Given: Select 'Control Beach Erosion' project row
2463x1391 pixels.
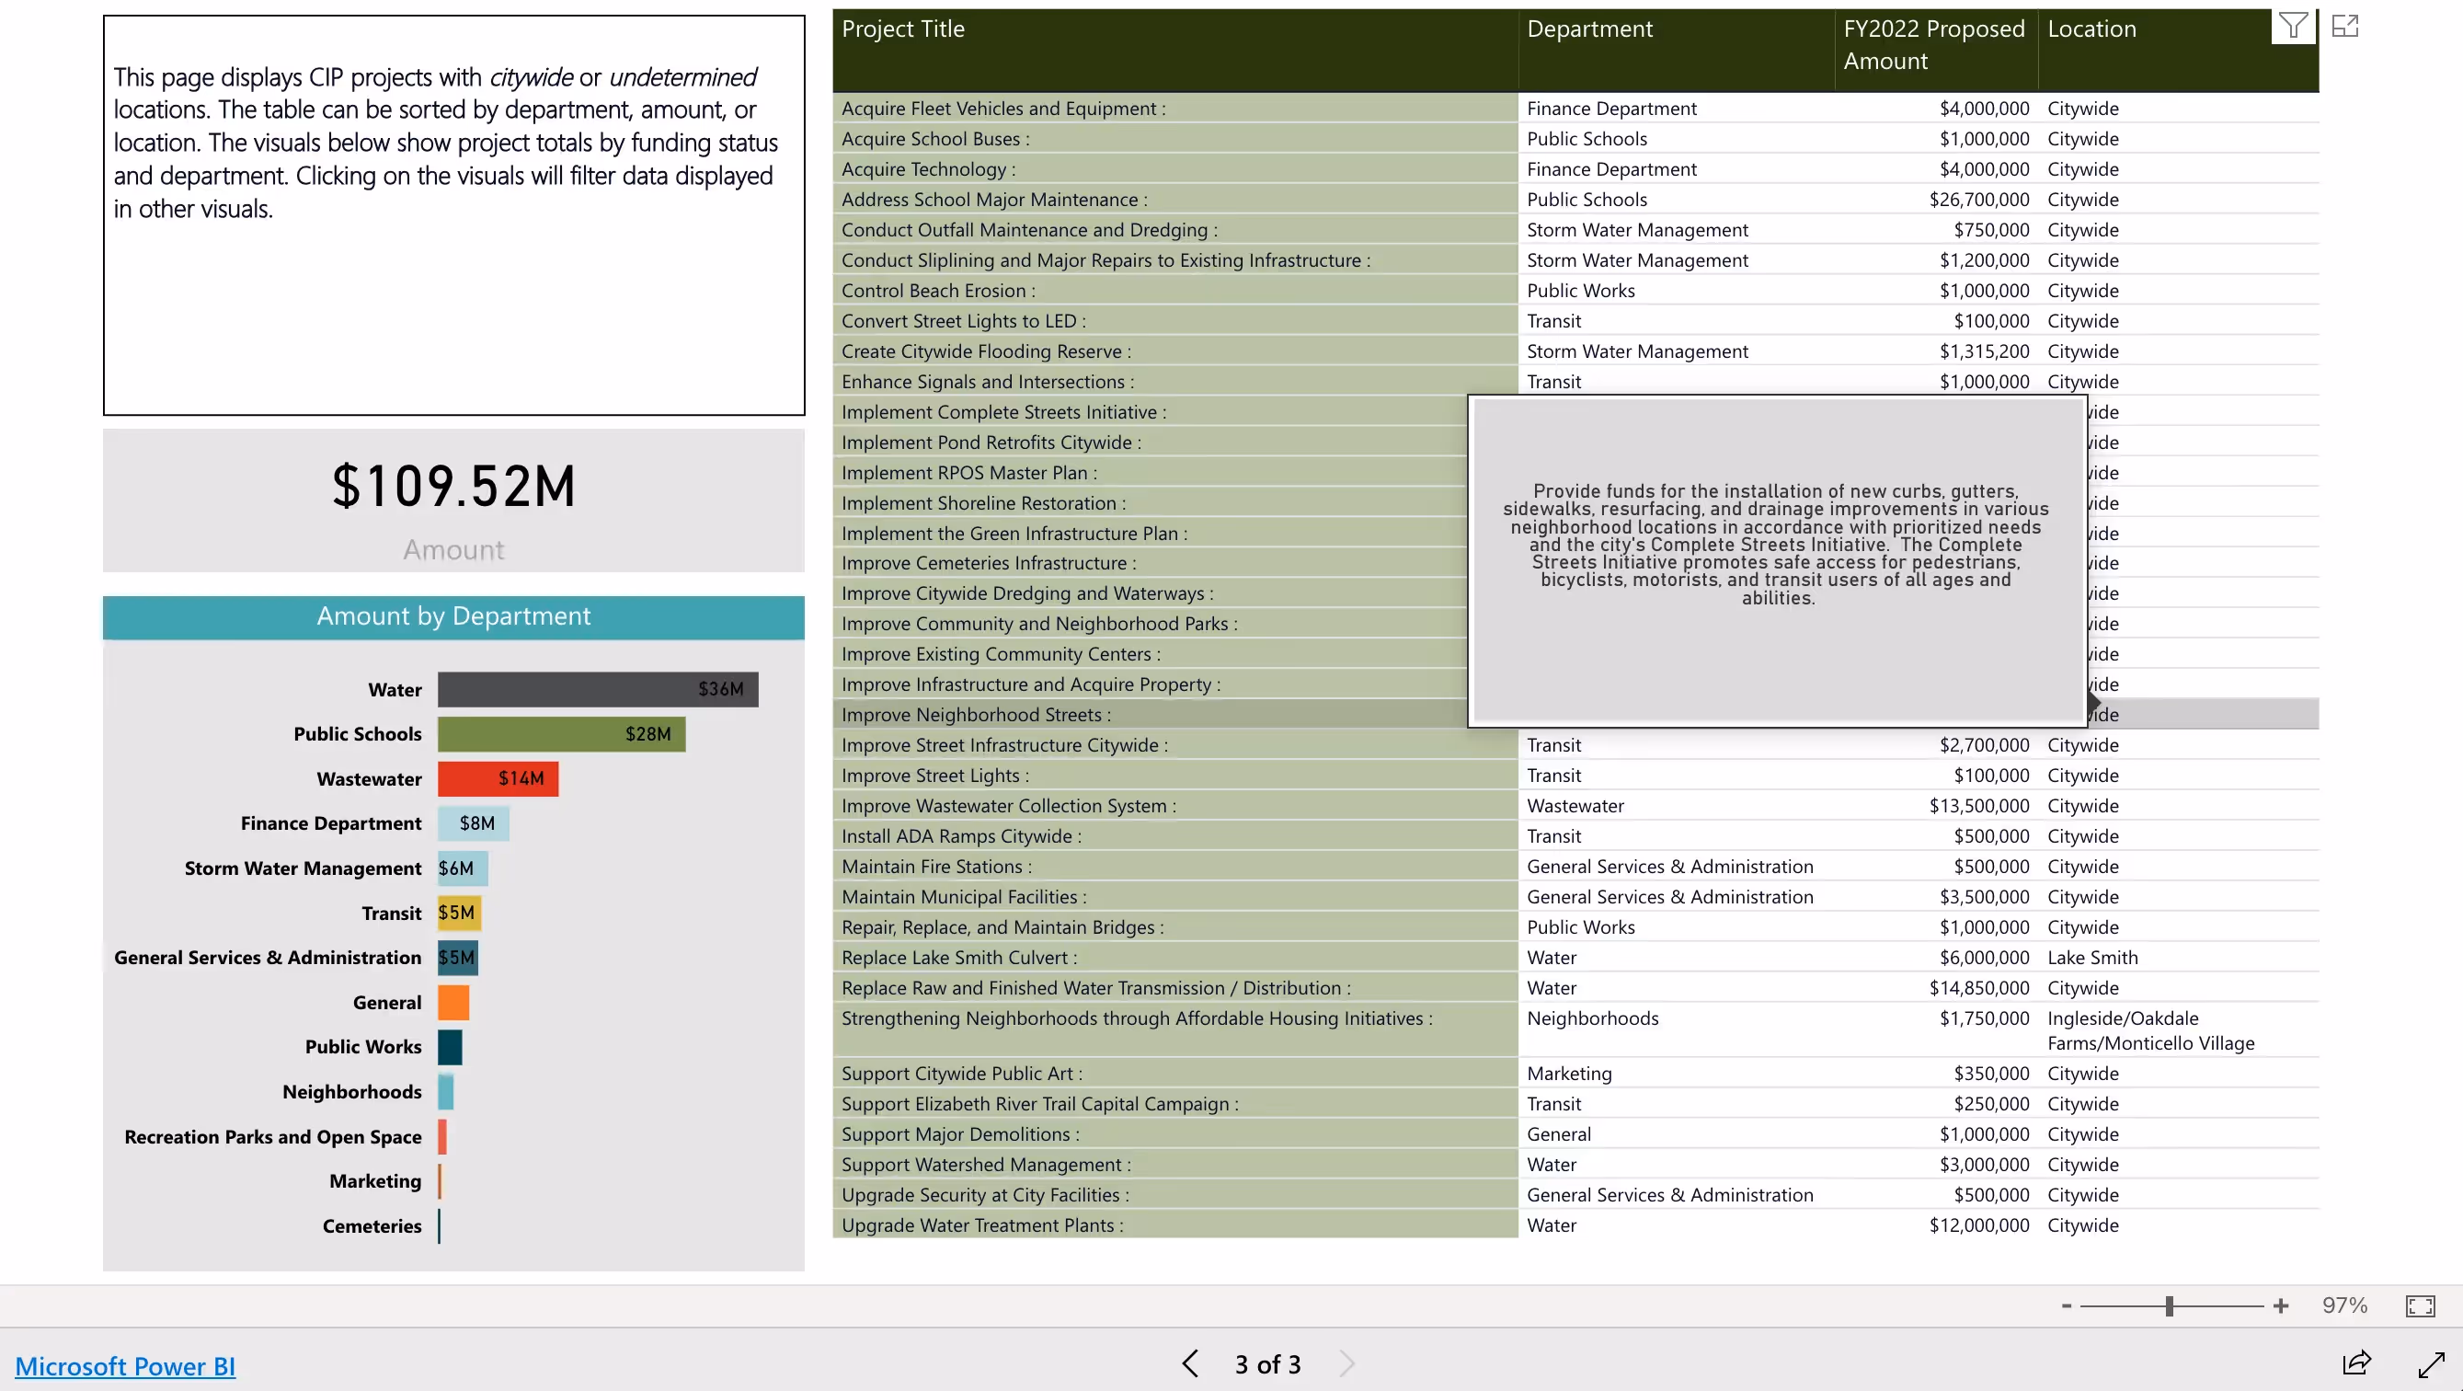Looking at the screenshot, I should [1575, 291].
